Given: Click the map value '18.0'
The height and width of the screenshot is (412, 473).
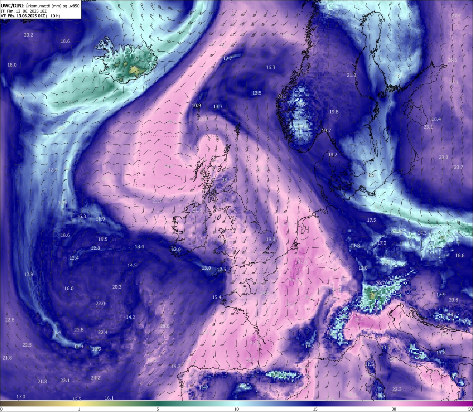Looking at the screenshot, I should [x=12, y=65].
